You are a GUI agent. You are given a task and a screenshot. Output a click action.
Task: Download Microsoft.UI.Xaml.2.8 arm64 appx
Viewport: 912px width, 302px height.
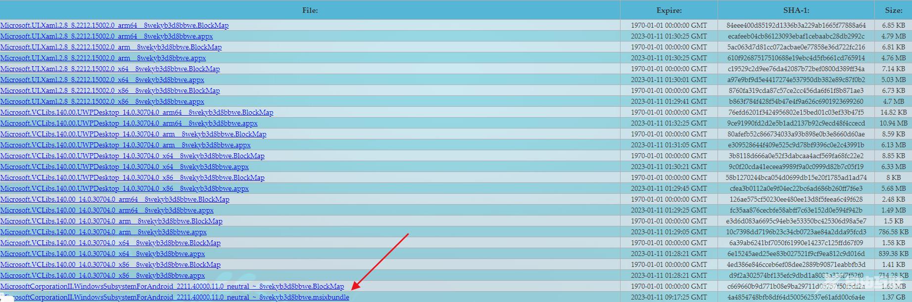[106, 36]
